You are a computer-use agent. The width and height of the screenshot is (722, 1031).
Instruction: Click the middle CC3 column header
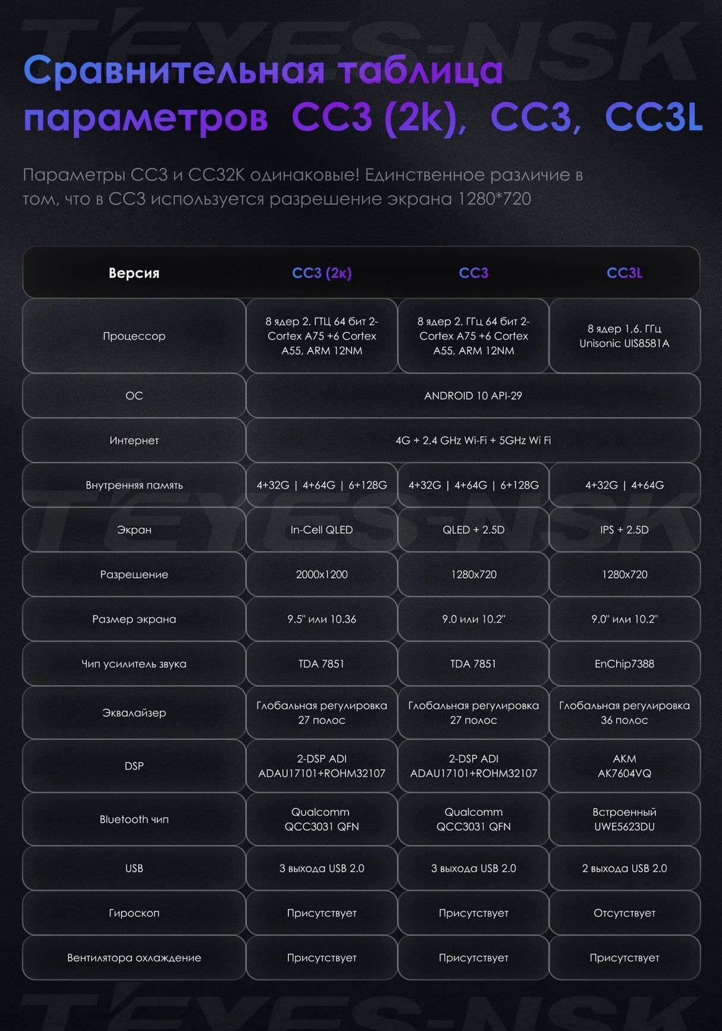(x=473, y=273)
